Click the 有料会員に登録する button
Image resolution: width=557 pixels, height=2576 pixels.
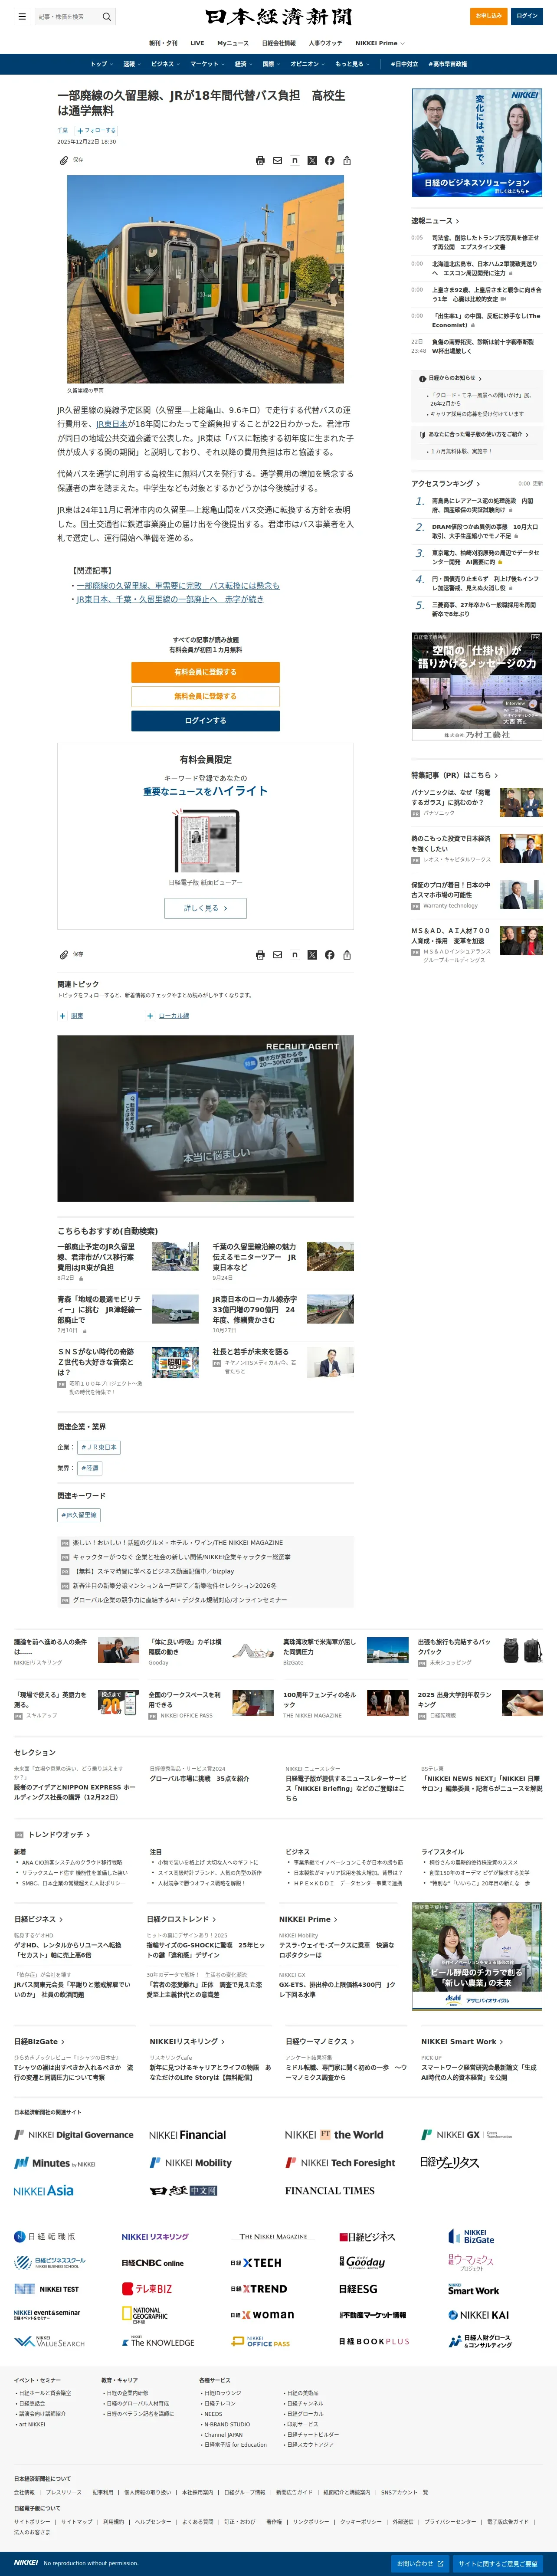click(205, 672)
